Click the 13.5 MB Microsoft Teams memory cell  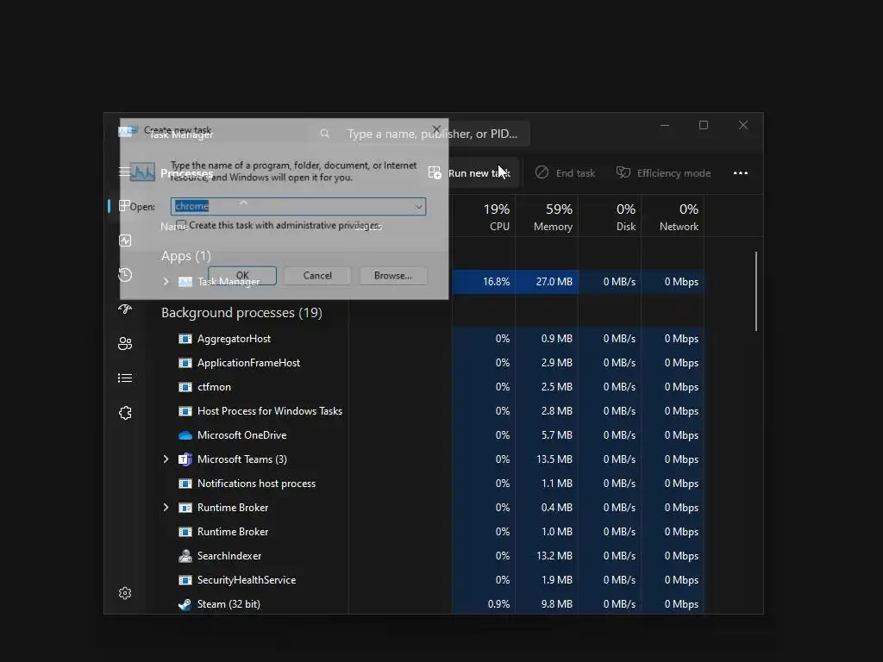[547, 459]
